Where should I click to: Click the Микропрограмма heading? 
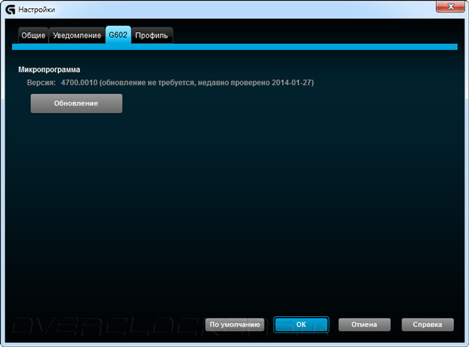pyautogui.click(x=49, y=70)
